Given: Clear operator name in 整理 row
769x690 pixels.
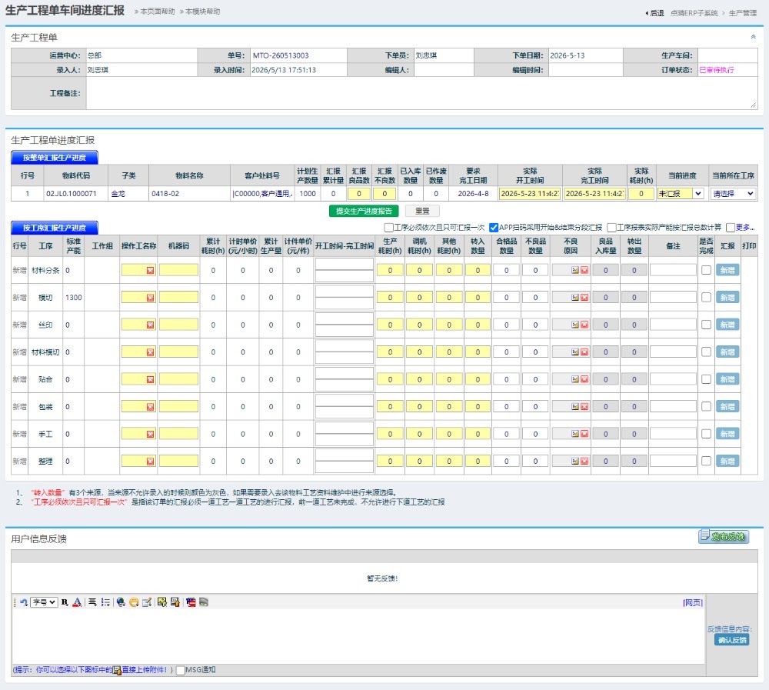Looking at the screenshot, I should pos(151,462).
